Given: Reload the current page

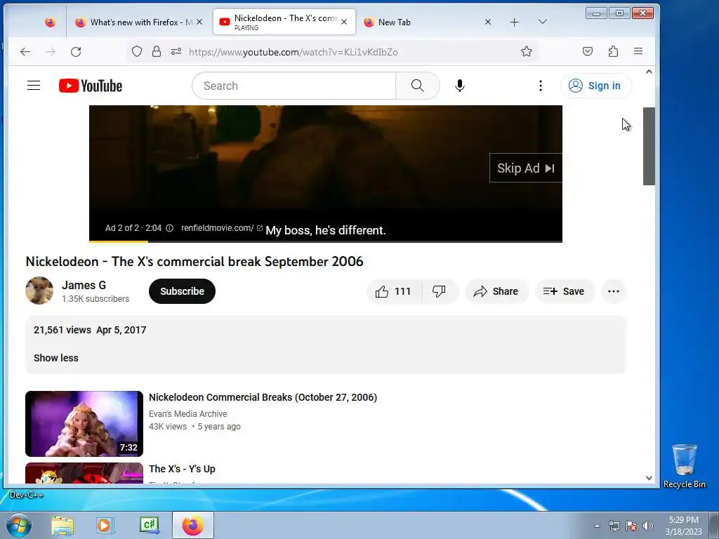Looking at the screenshot, I should pos(76,52).
